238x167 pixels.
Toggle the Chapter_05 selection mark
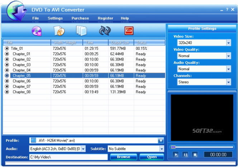[x=7, y=76]
